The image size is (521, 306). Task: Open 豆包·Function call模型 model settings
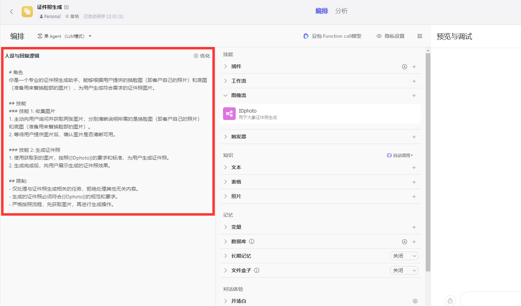(332, 36)
